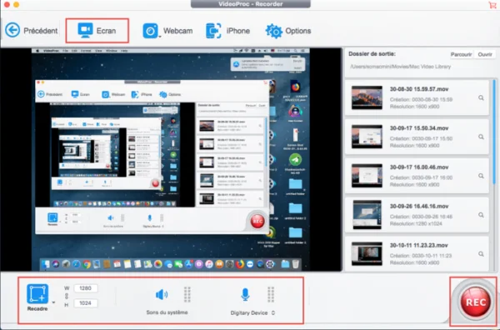500x330 pixels.
Task: Click the Firefox desktop icon in preview
Action: coord(295,87)
